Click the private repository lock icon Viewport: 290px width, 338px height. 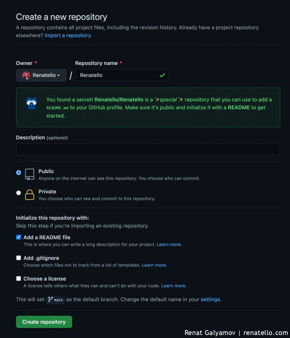click(30, 195)
